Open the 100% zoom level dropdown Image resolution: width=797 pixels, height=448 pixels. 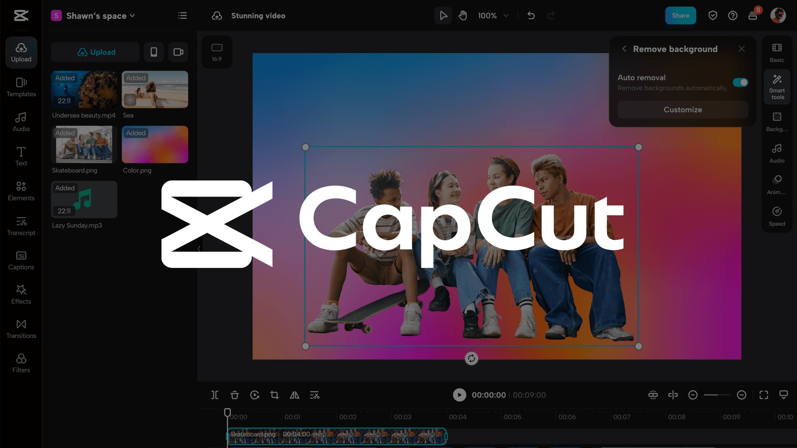pos(493,16)
